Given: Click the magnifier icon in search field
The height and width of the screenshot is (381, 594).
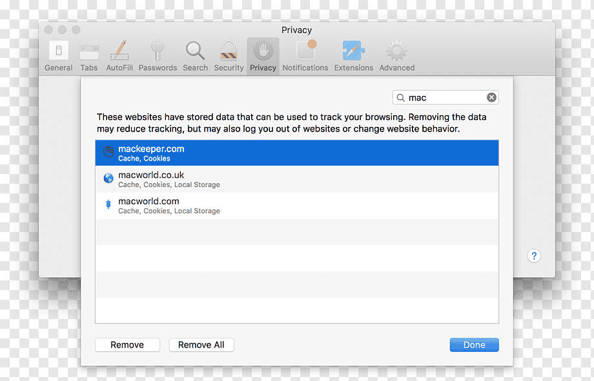Looking at the screenshot, I should point(400,97).
